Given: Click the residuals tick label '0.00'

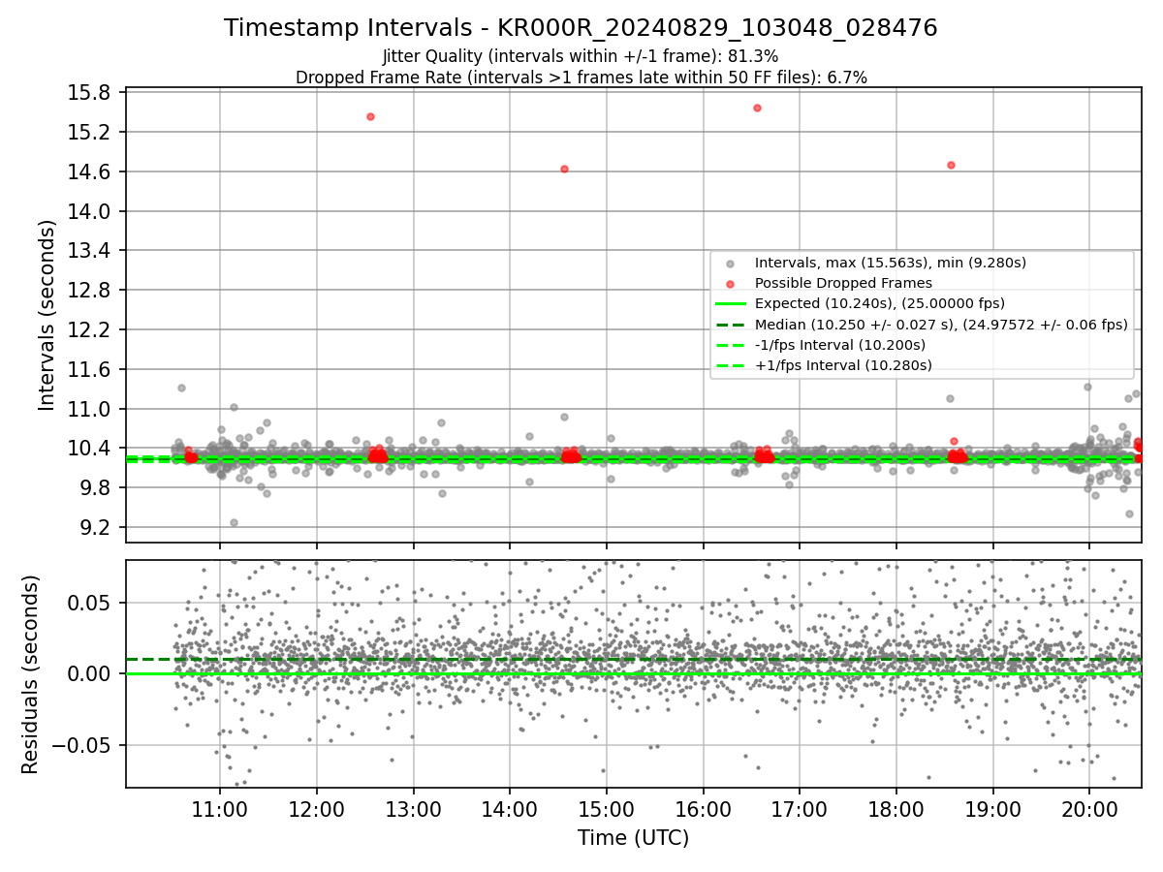Looking at the screenshot, I should pyautogui.click(x=90, y=674).
